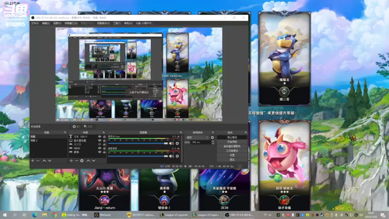The height and width of the screenshot is (219, 389).
Task: Click the 滤镜 filters button above the source panel
Action: tap(88, 127)
